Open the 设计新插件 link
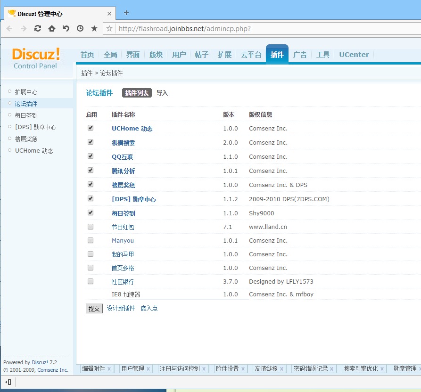 (x=121, y=308)
